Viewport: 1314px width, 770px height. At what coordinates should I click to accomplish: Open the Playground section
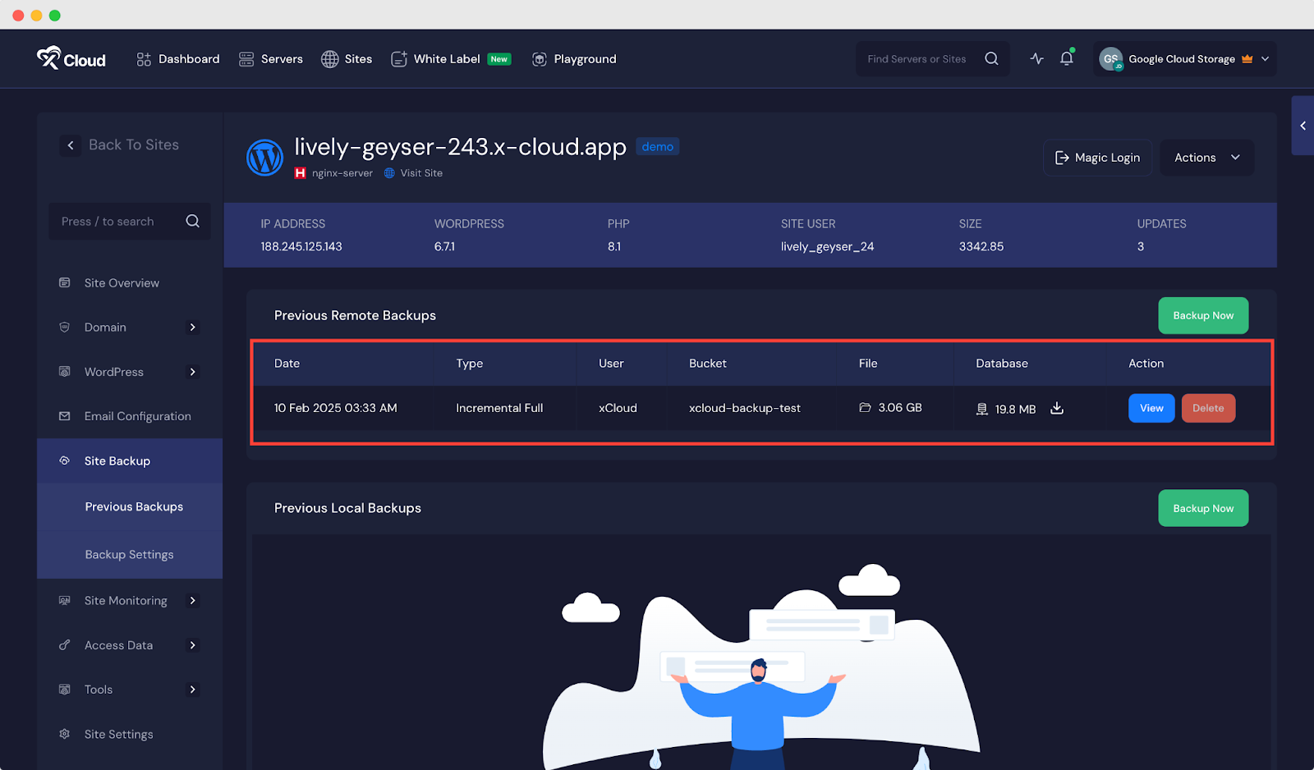[574, 58]
